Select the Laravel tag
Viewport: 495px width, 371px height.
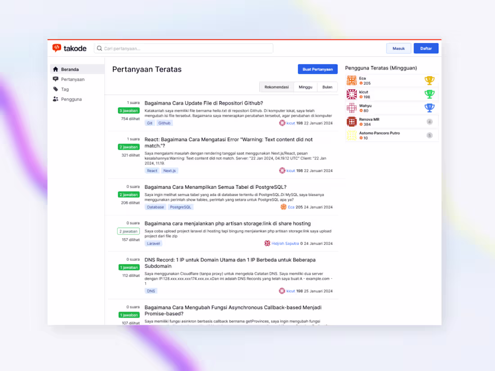pyautogui.click(x=153, y=243)
